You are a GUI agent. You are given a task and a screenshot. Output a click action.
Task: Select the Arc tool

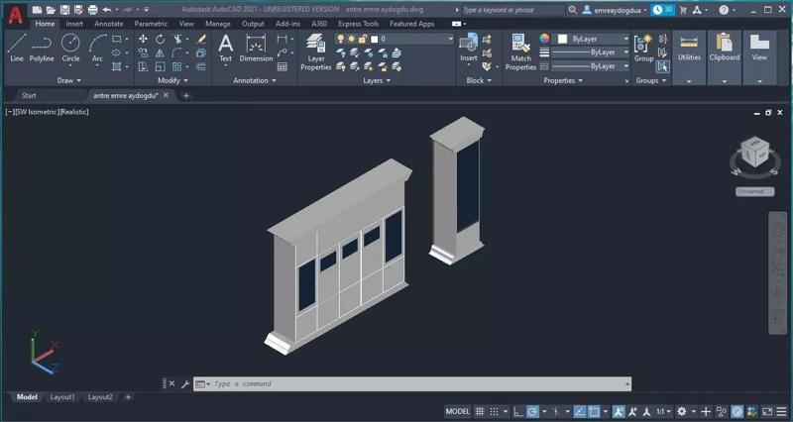(97, 49)
